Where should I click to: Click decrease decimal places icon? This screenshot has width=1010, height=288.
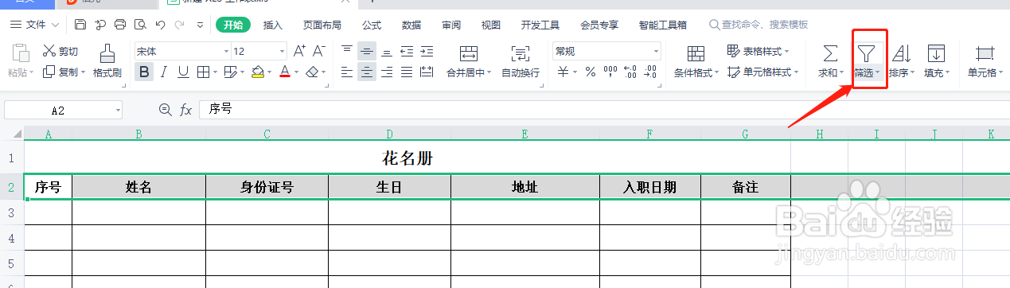pos(650,72)
